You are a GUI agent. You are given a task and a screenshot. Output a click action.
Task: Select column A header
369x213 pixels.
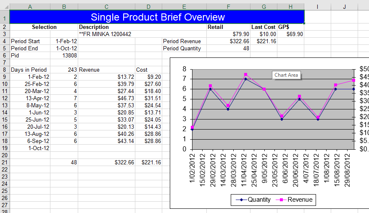30,7
